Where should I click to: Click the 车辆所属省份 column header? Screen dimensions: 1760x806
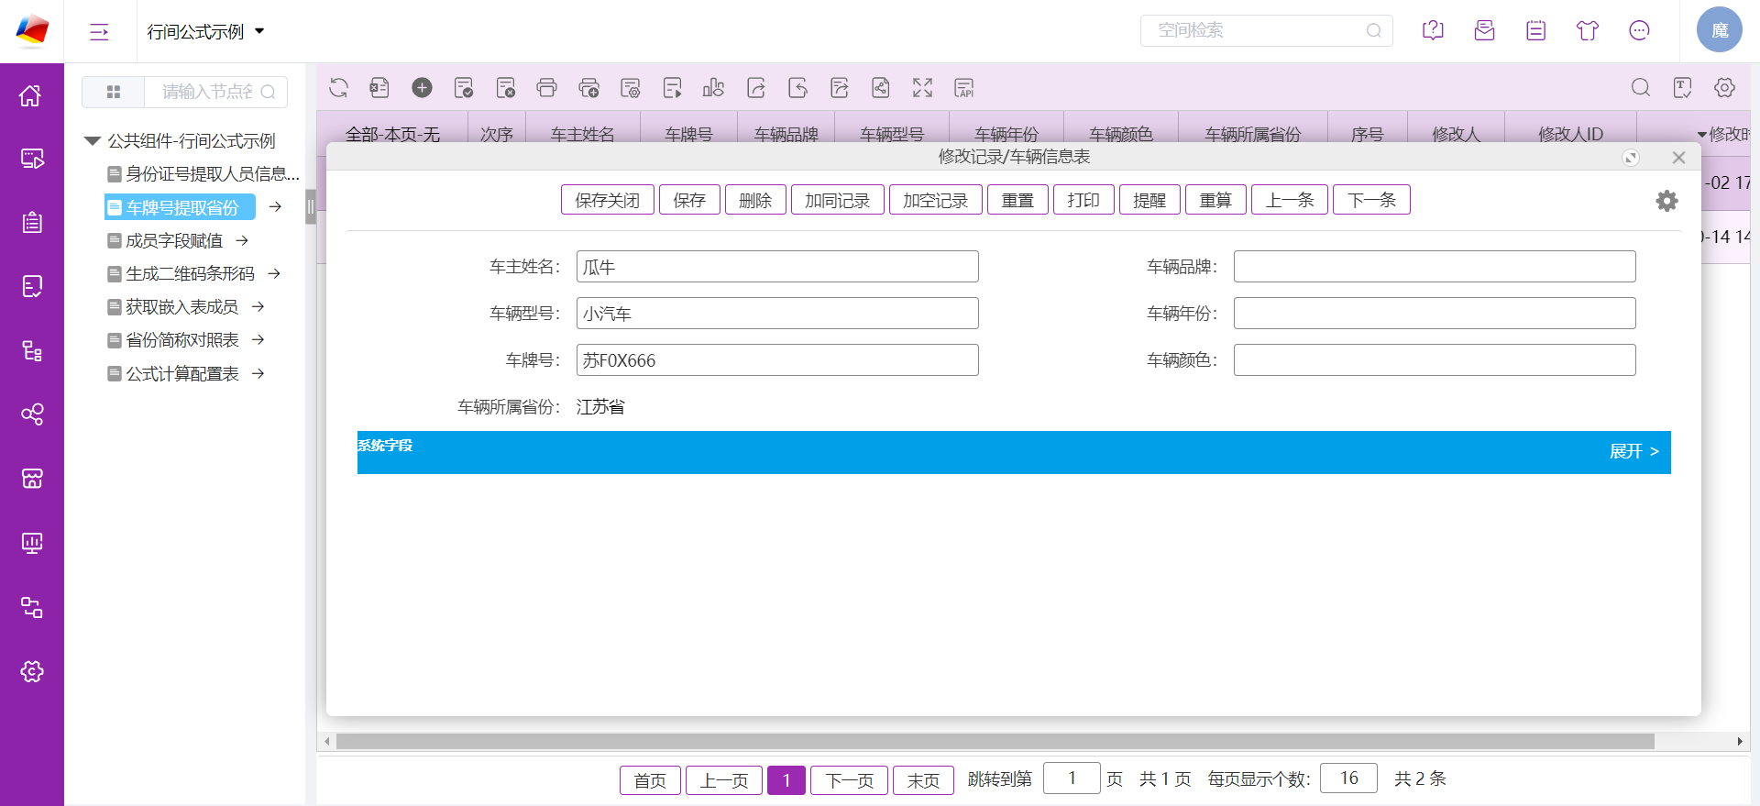click(x=1252, y=134)
